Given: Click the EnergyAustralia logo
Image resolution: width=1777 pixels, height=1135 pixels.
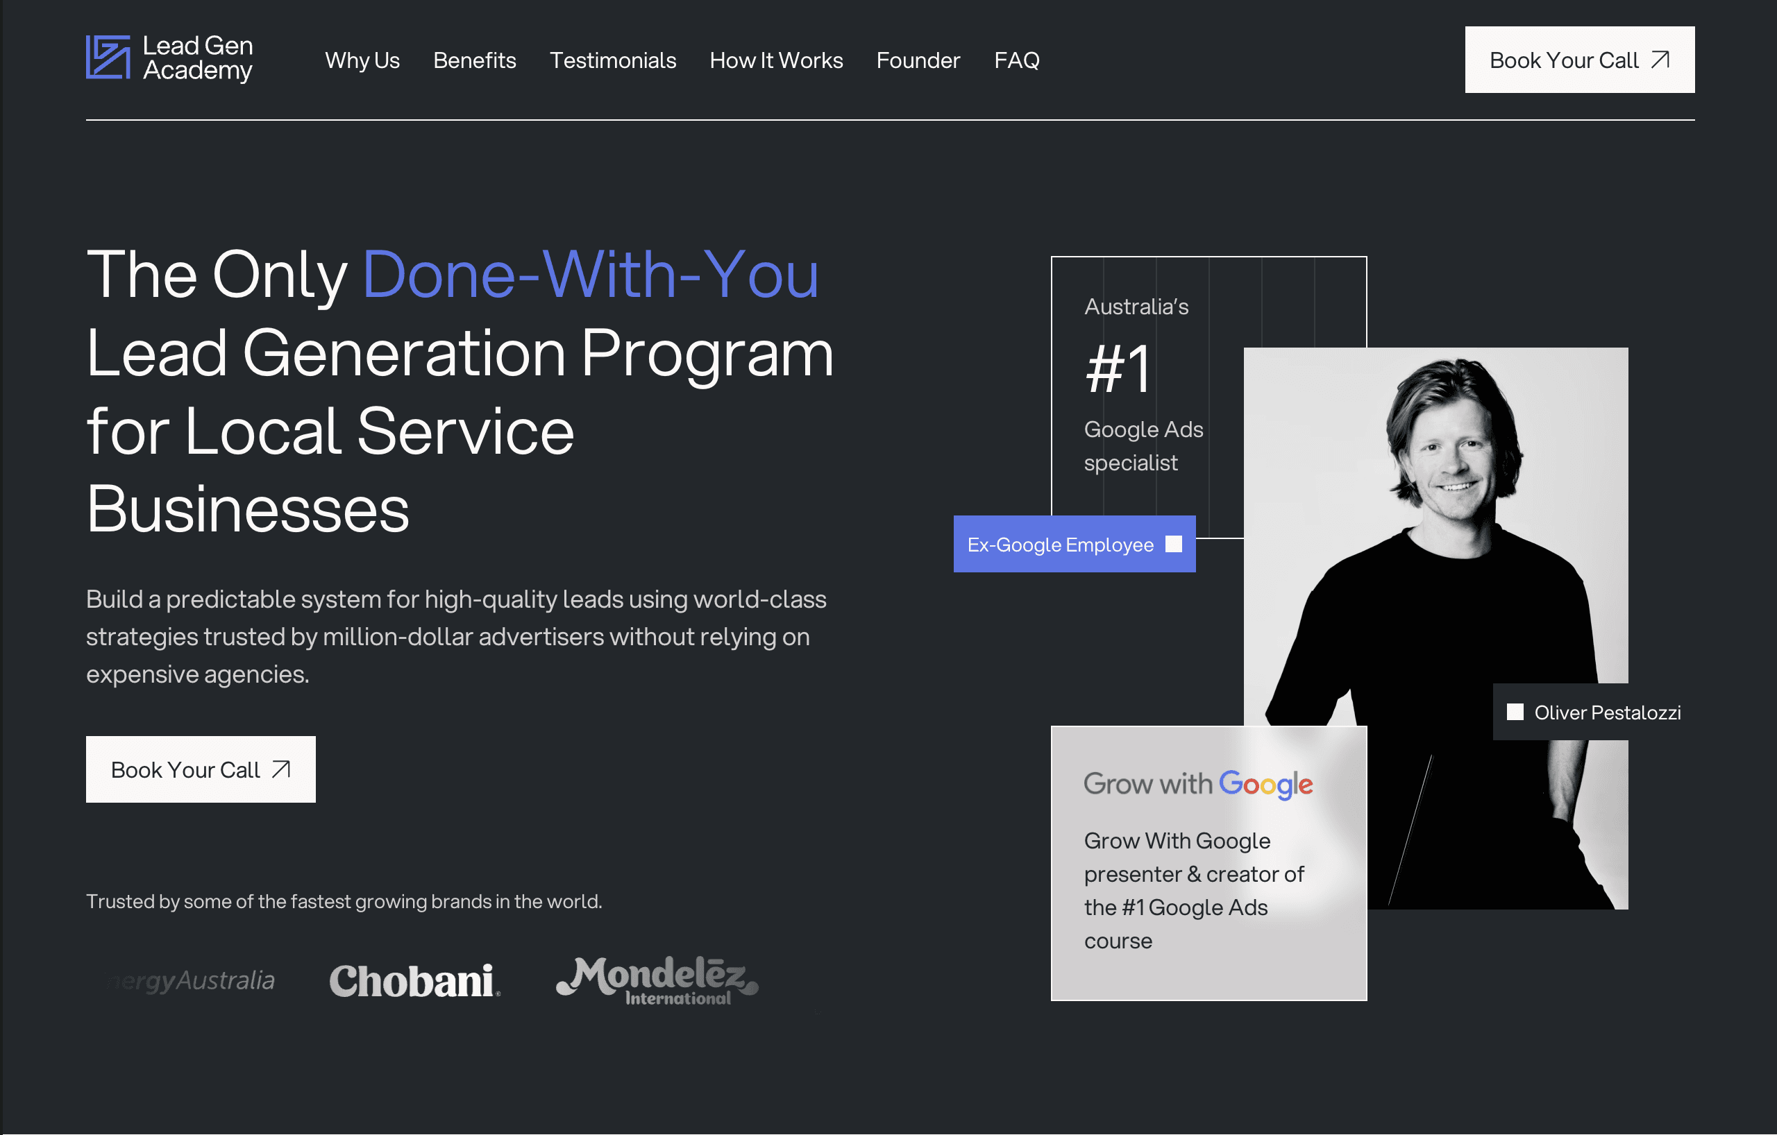Looking at the screenshot, I should [194, 981].
